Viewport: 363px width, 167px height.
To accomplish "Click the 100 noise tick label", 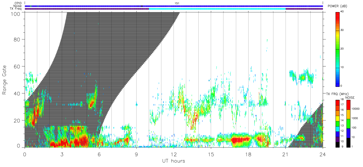I will pyautogui.click(x=354, y=128).
